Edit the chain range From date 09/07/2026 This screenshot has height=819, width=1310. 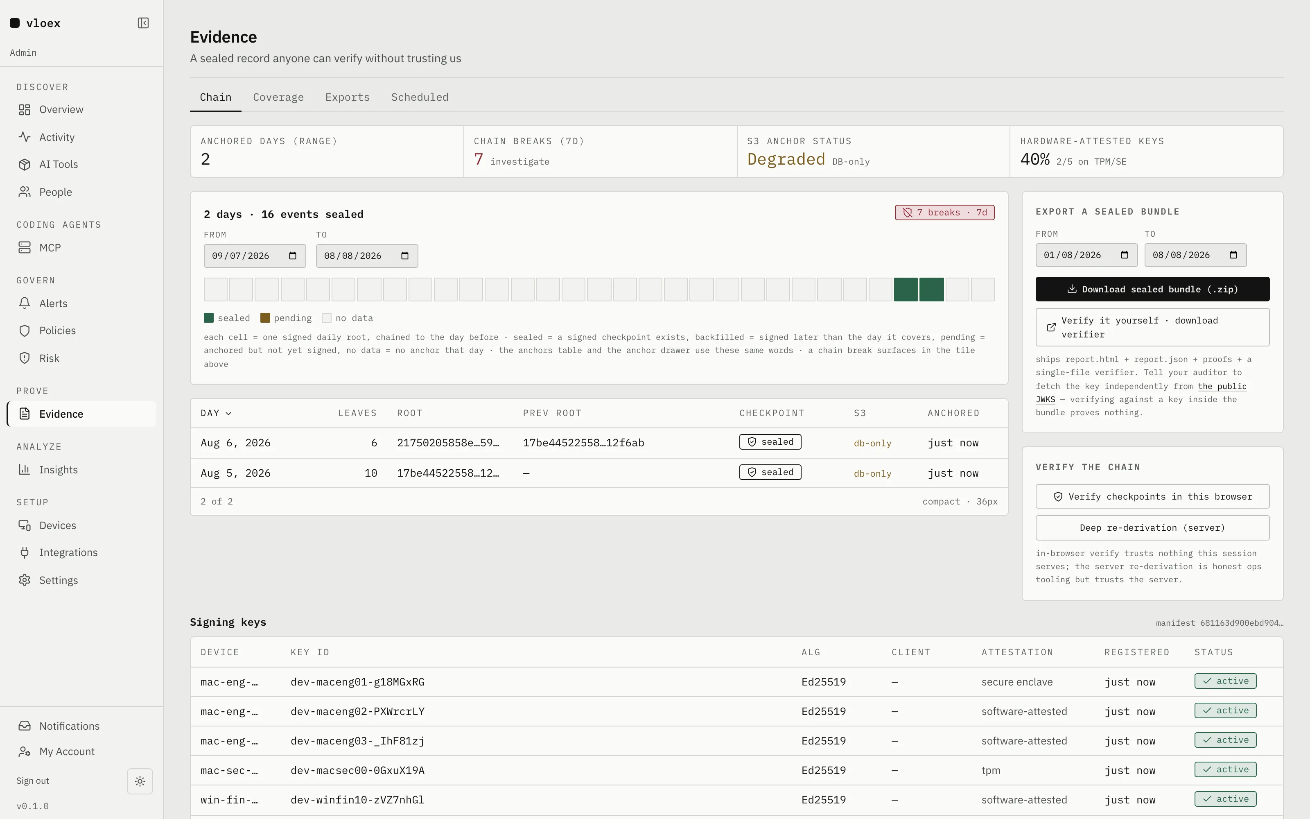tap(255, 256)
